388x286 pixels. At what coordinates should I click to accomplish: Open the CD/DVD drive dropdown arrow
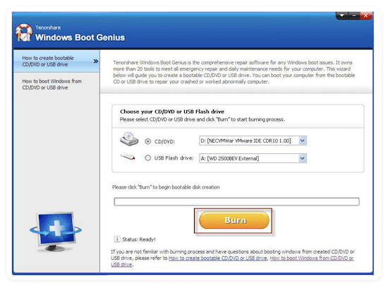[x=303, y=141]
